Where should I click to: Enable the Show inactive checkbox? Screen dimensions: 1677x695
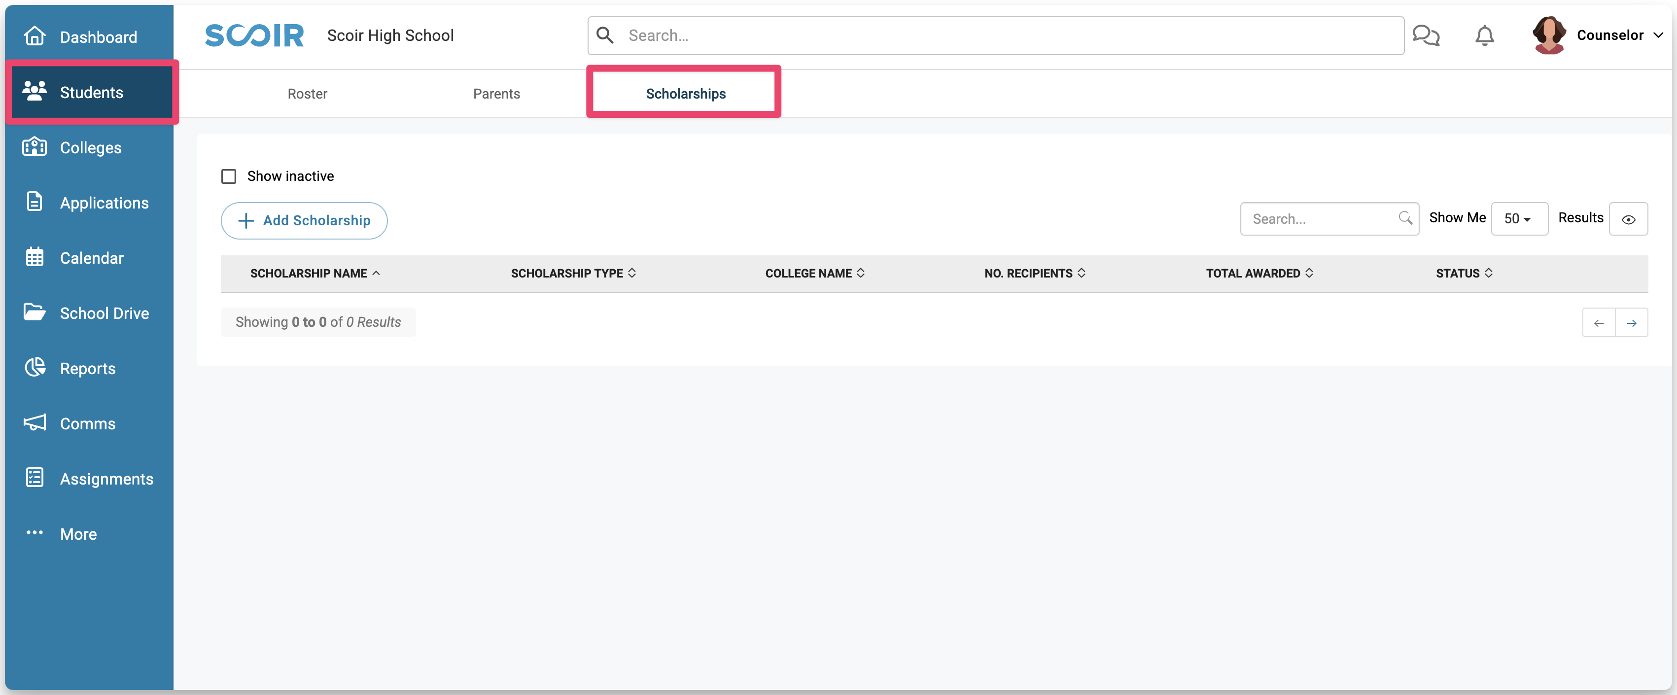[x=229, y=176]
